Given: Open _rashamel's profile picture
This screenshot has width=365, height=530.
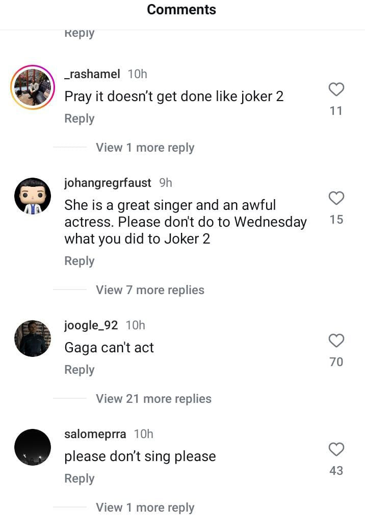Looking at the screenshot, I should click(x=33, y=87).
